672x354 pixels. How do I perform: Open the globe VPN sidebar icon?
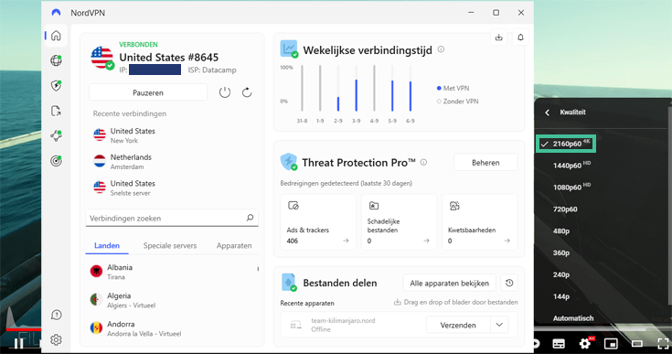tap(56, 60)
